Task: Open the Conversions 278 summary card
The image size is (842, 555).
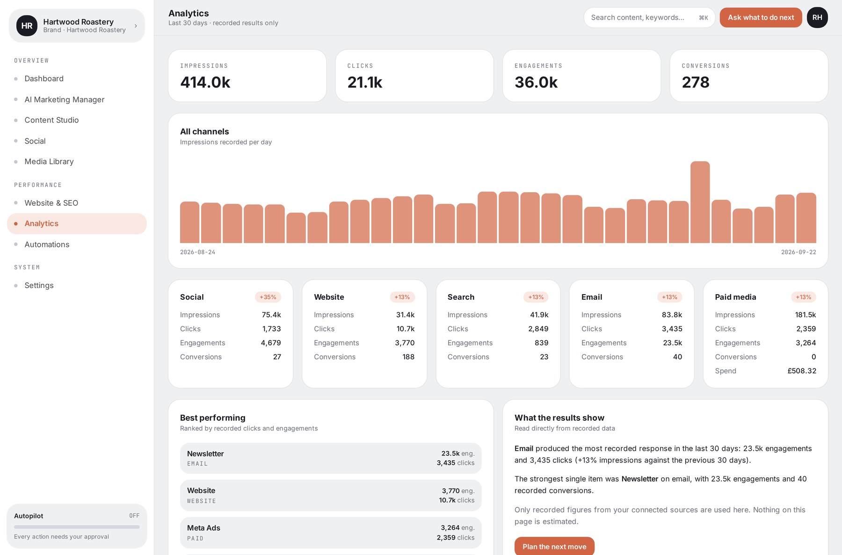Action: point(749,76)
